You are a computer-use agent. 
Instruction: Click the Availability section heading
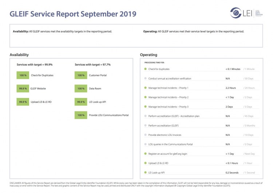(19, 55)
